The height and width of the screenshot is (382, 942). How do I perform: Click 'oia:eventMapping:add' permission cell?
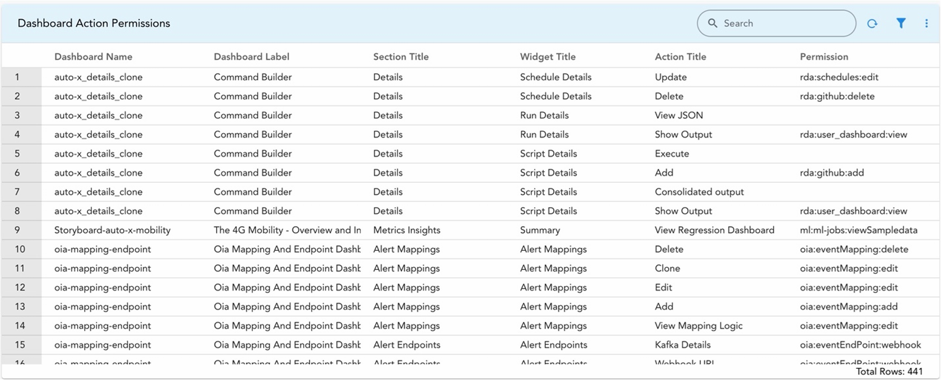tap(848, 307)
